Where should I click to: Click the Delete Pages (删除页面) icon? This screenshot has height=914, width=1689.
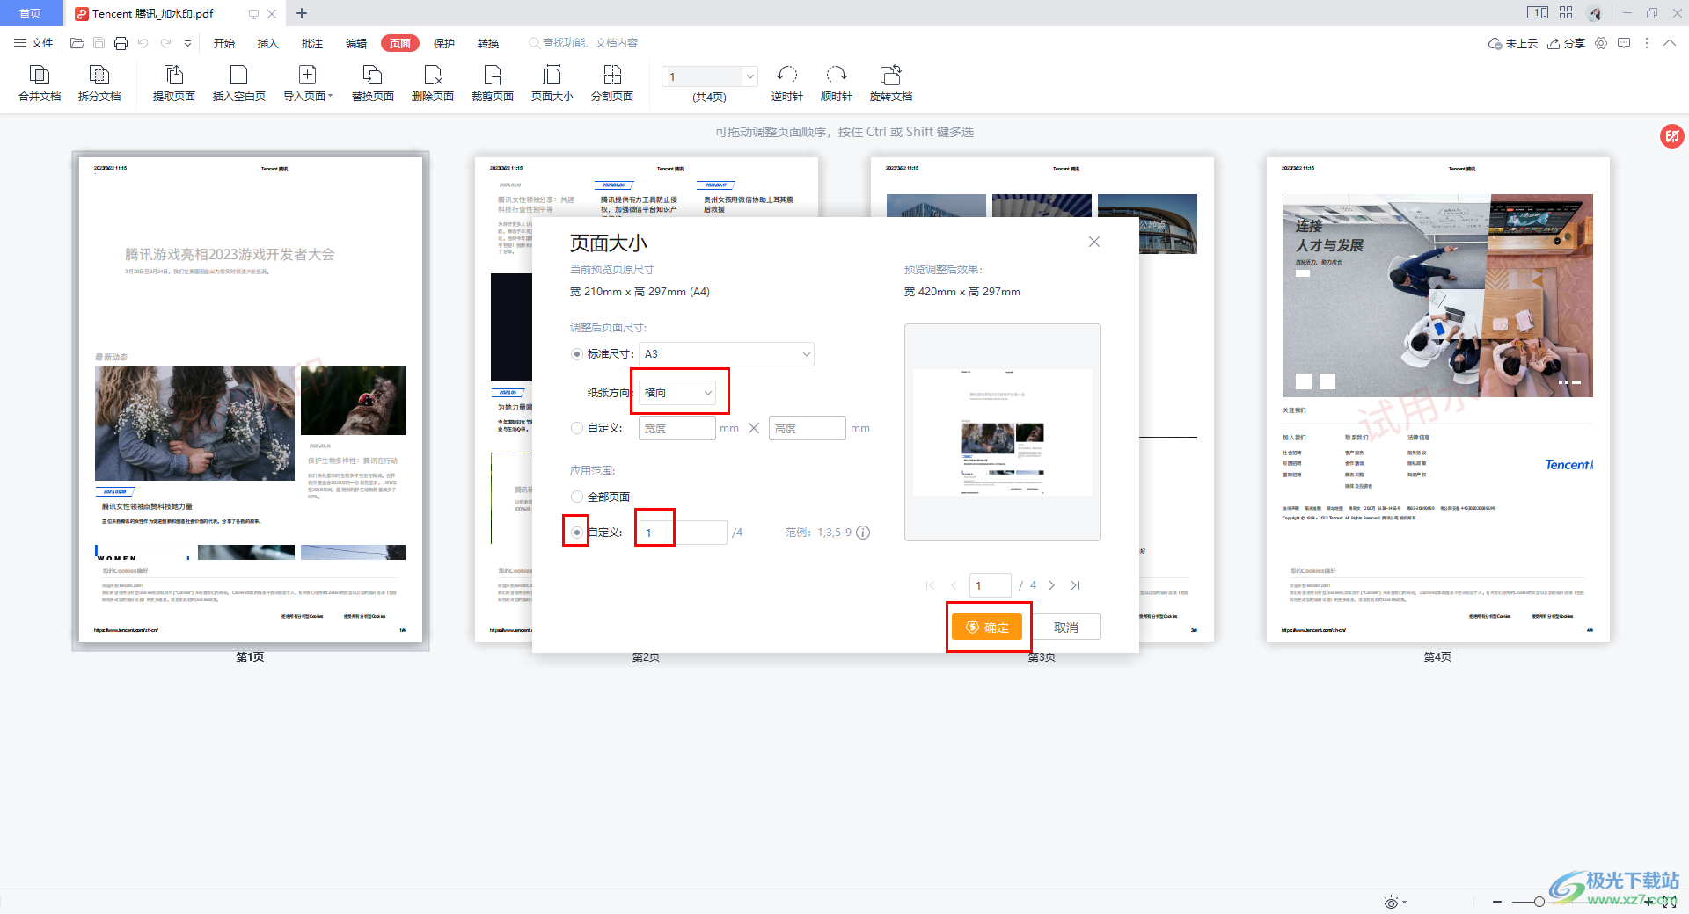432,83
